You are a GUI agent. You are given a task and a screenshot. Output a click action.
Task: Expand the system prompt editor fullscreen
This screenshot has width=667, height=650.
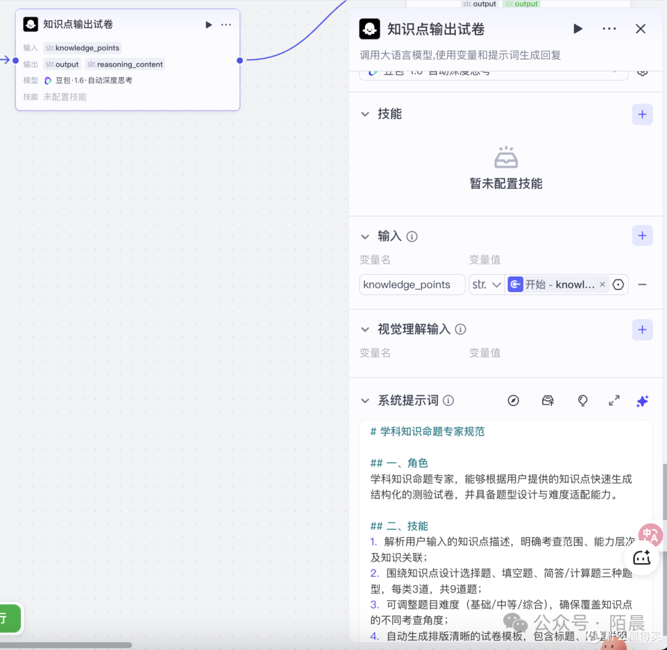[614, 401]
